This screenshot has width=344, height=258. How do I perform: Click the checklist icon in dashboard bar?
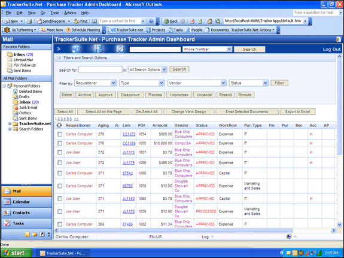click(120, 48)
